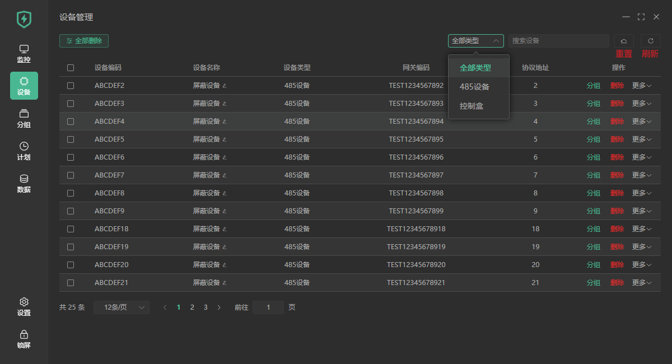The image size is (672, 364).
Task: Click the 协议地址 column header
Action: pyautogui.click(x=535, y=68)
